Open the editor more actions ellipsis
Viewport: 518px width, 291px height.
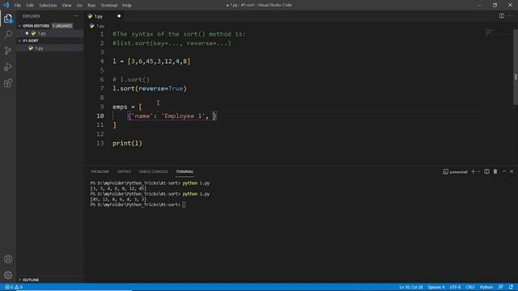[x=511, y=16]
